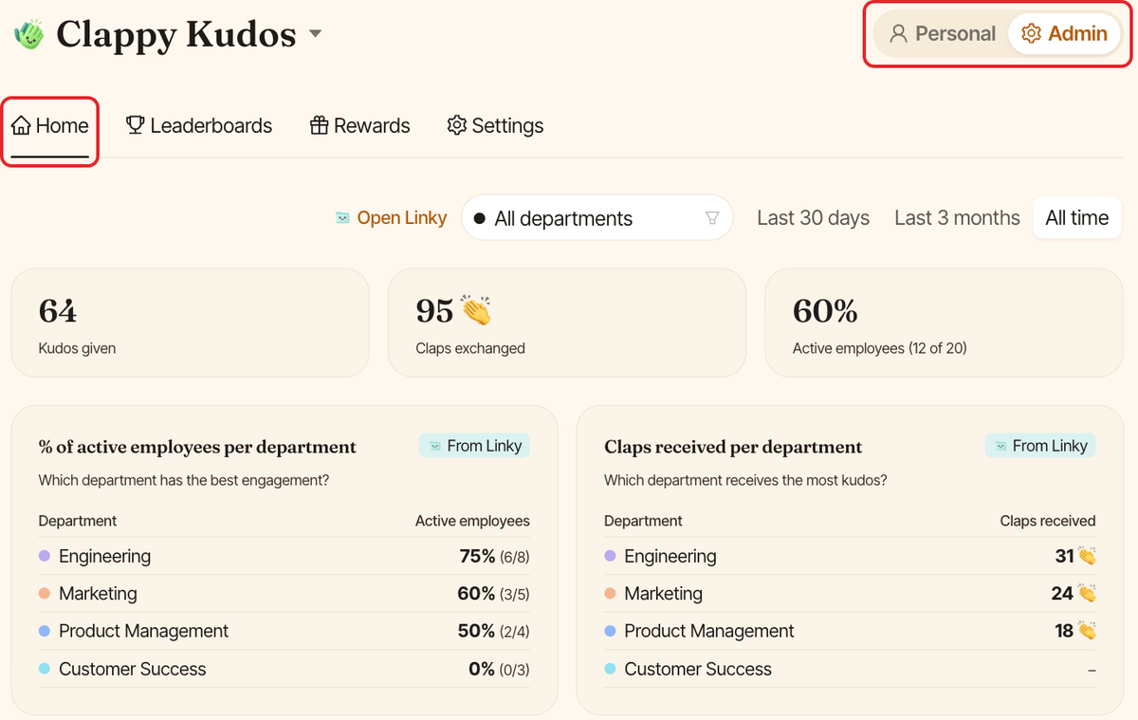Select the Last 30 days range
Viewport: 1138px width, 720px height.
tap(814, 218)
